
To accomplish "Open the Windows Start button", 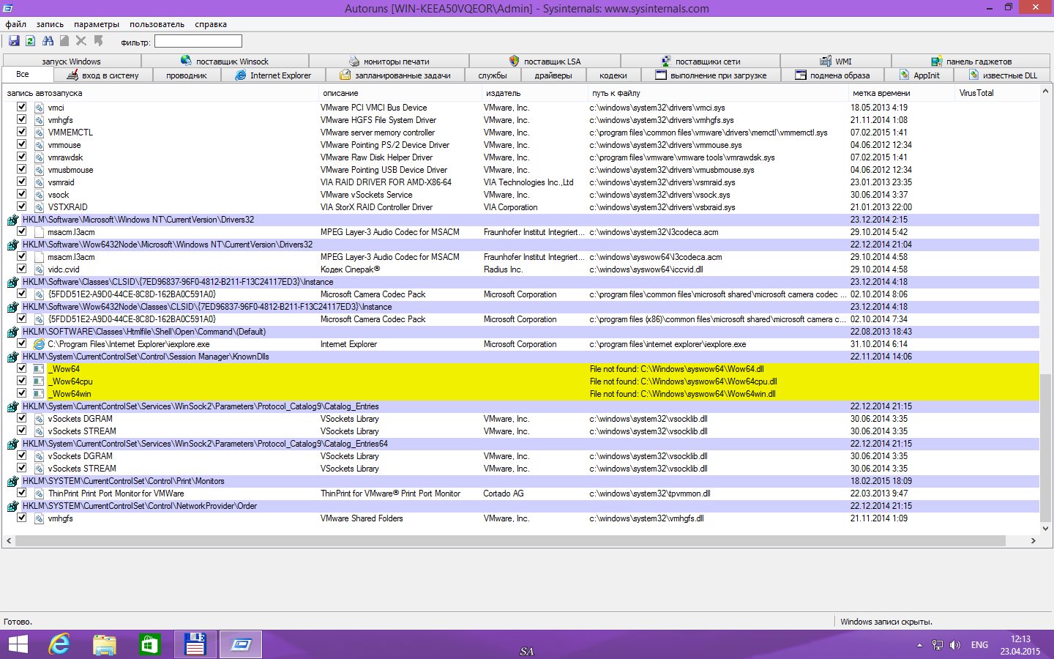I will point(18,644).
